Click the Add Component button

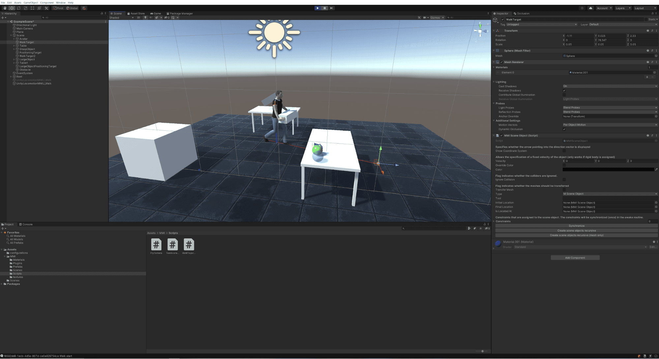575,258
